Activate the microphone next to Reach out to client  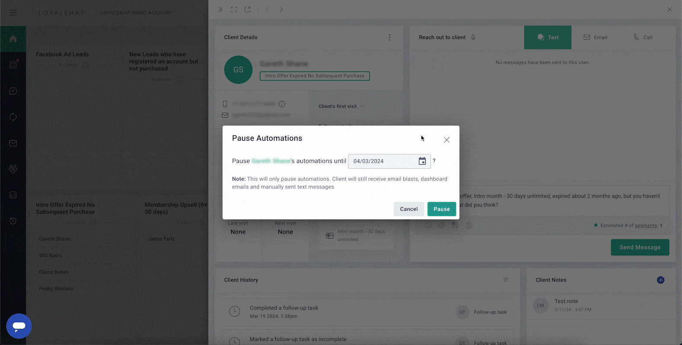pyautogui.click(x=473, y=38)
